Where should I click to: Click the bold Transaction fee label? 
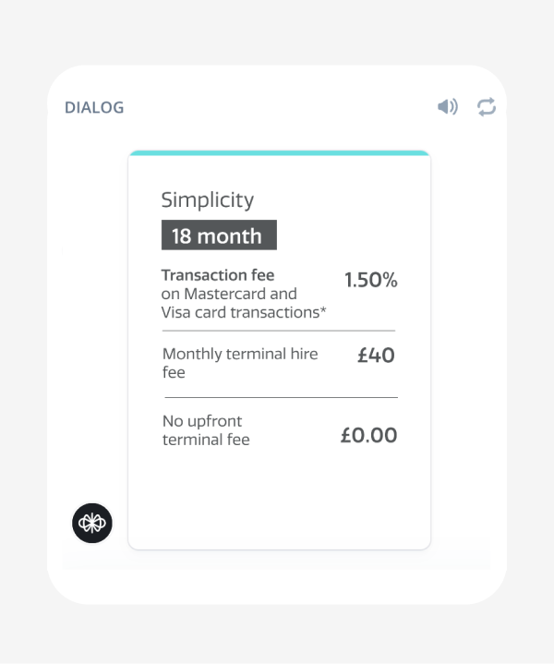[218, 275]
